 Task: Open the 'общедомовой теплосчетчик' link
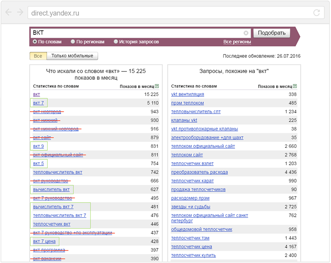(x=201, y=229)
